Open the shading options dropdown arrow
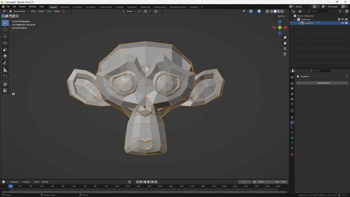Image resolution: width=350 pixels, height=197 pixels. click(286, 11)
